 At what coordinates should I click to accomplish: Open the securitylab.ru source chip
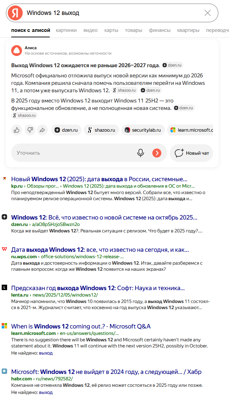(143, 130)
